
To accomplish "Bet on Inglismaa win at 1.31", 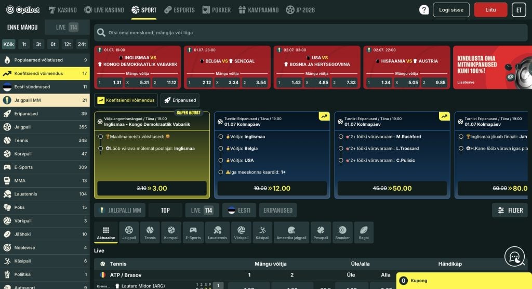I will coord(110,82).
